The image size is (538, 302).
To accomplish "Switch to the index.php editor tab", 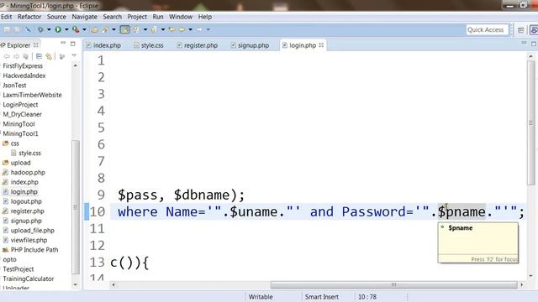I will [x=103, y=45].
